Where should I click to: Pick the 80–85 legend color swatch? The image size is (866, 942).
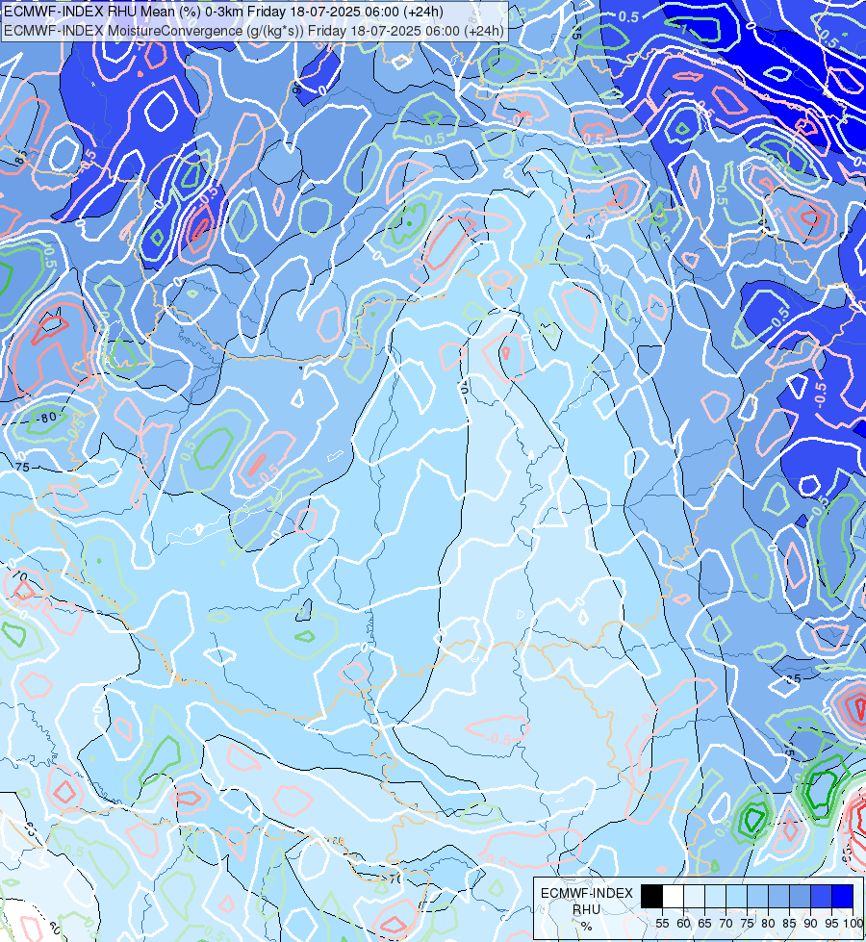coord(778,896)
